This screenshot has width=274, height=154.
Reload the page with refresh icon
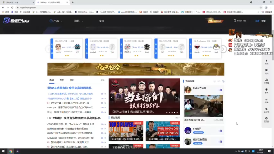tap(12, 7)
